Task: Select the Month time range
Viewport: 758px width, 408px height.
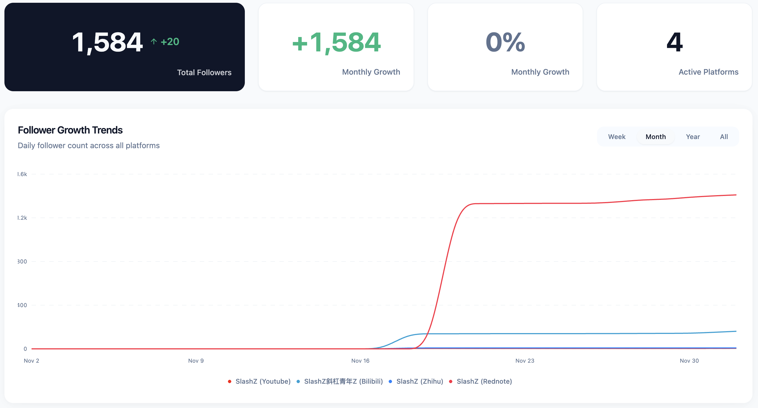Action: [655, 137]
